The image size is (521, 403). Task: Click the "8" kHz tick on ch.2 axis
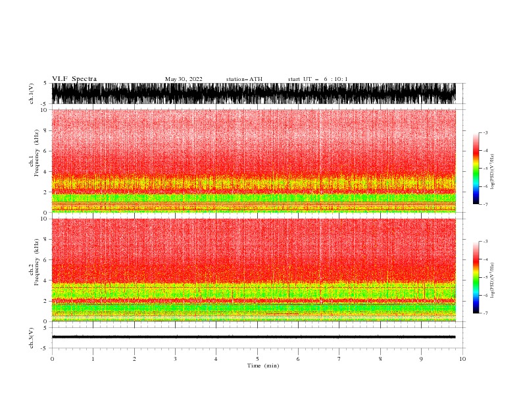46,240
